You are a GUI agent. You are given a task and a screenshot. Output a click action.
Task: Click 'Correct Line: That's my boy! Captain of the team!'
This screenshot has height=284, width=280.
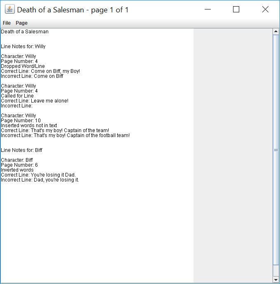(55, 130)
